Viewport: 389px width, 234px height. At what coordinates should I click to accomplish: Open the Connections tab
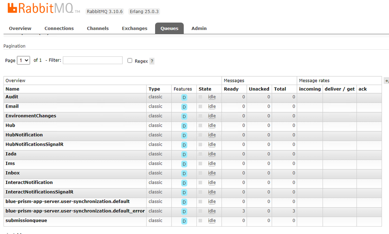click(x=59, y=28)
